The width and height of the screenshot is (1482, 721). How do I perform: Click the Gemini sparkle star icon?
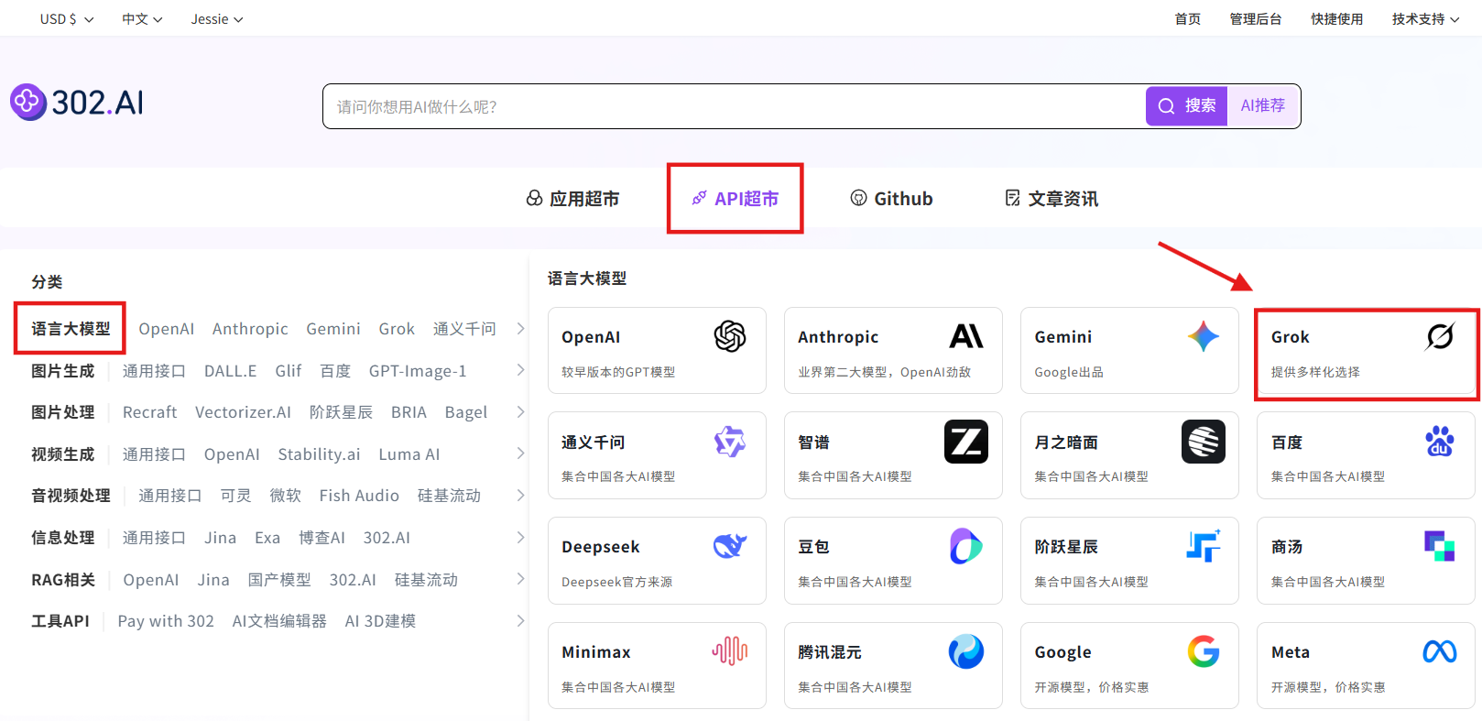[x=1204, y=337]
